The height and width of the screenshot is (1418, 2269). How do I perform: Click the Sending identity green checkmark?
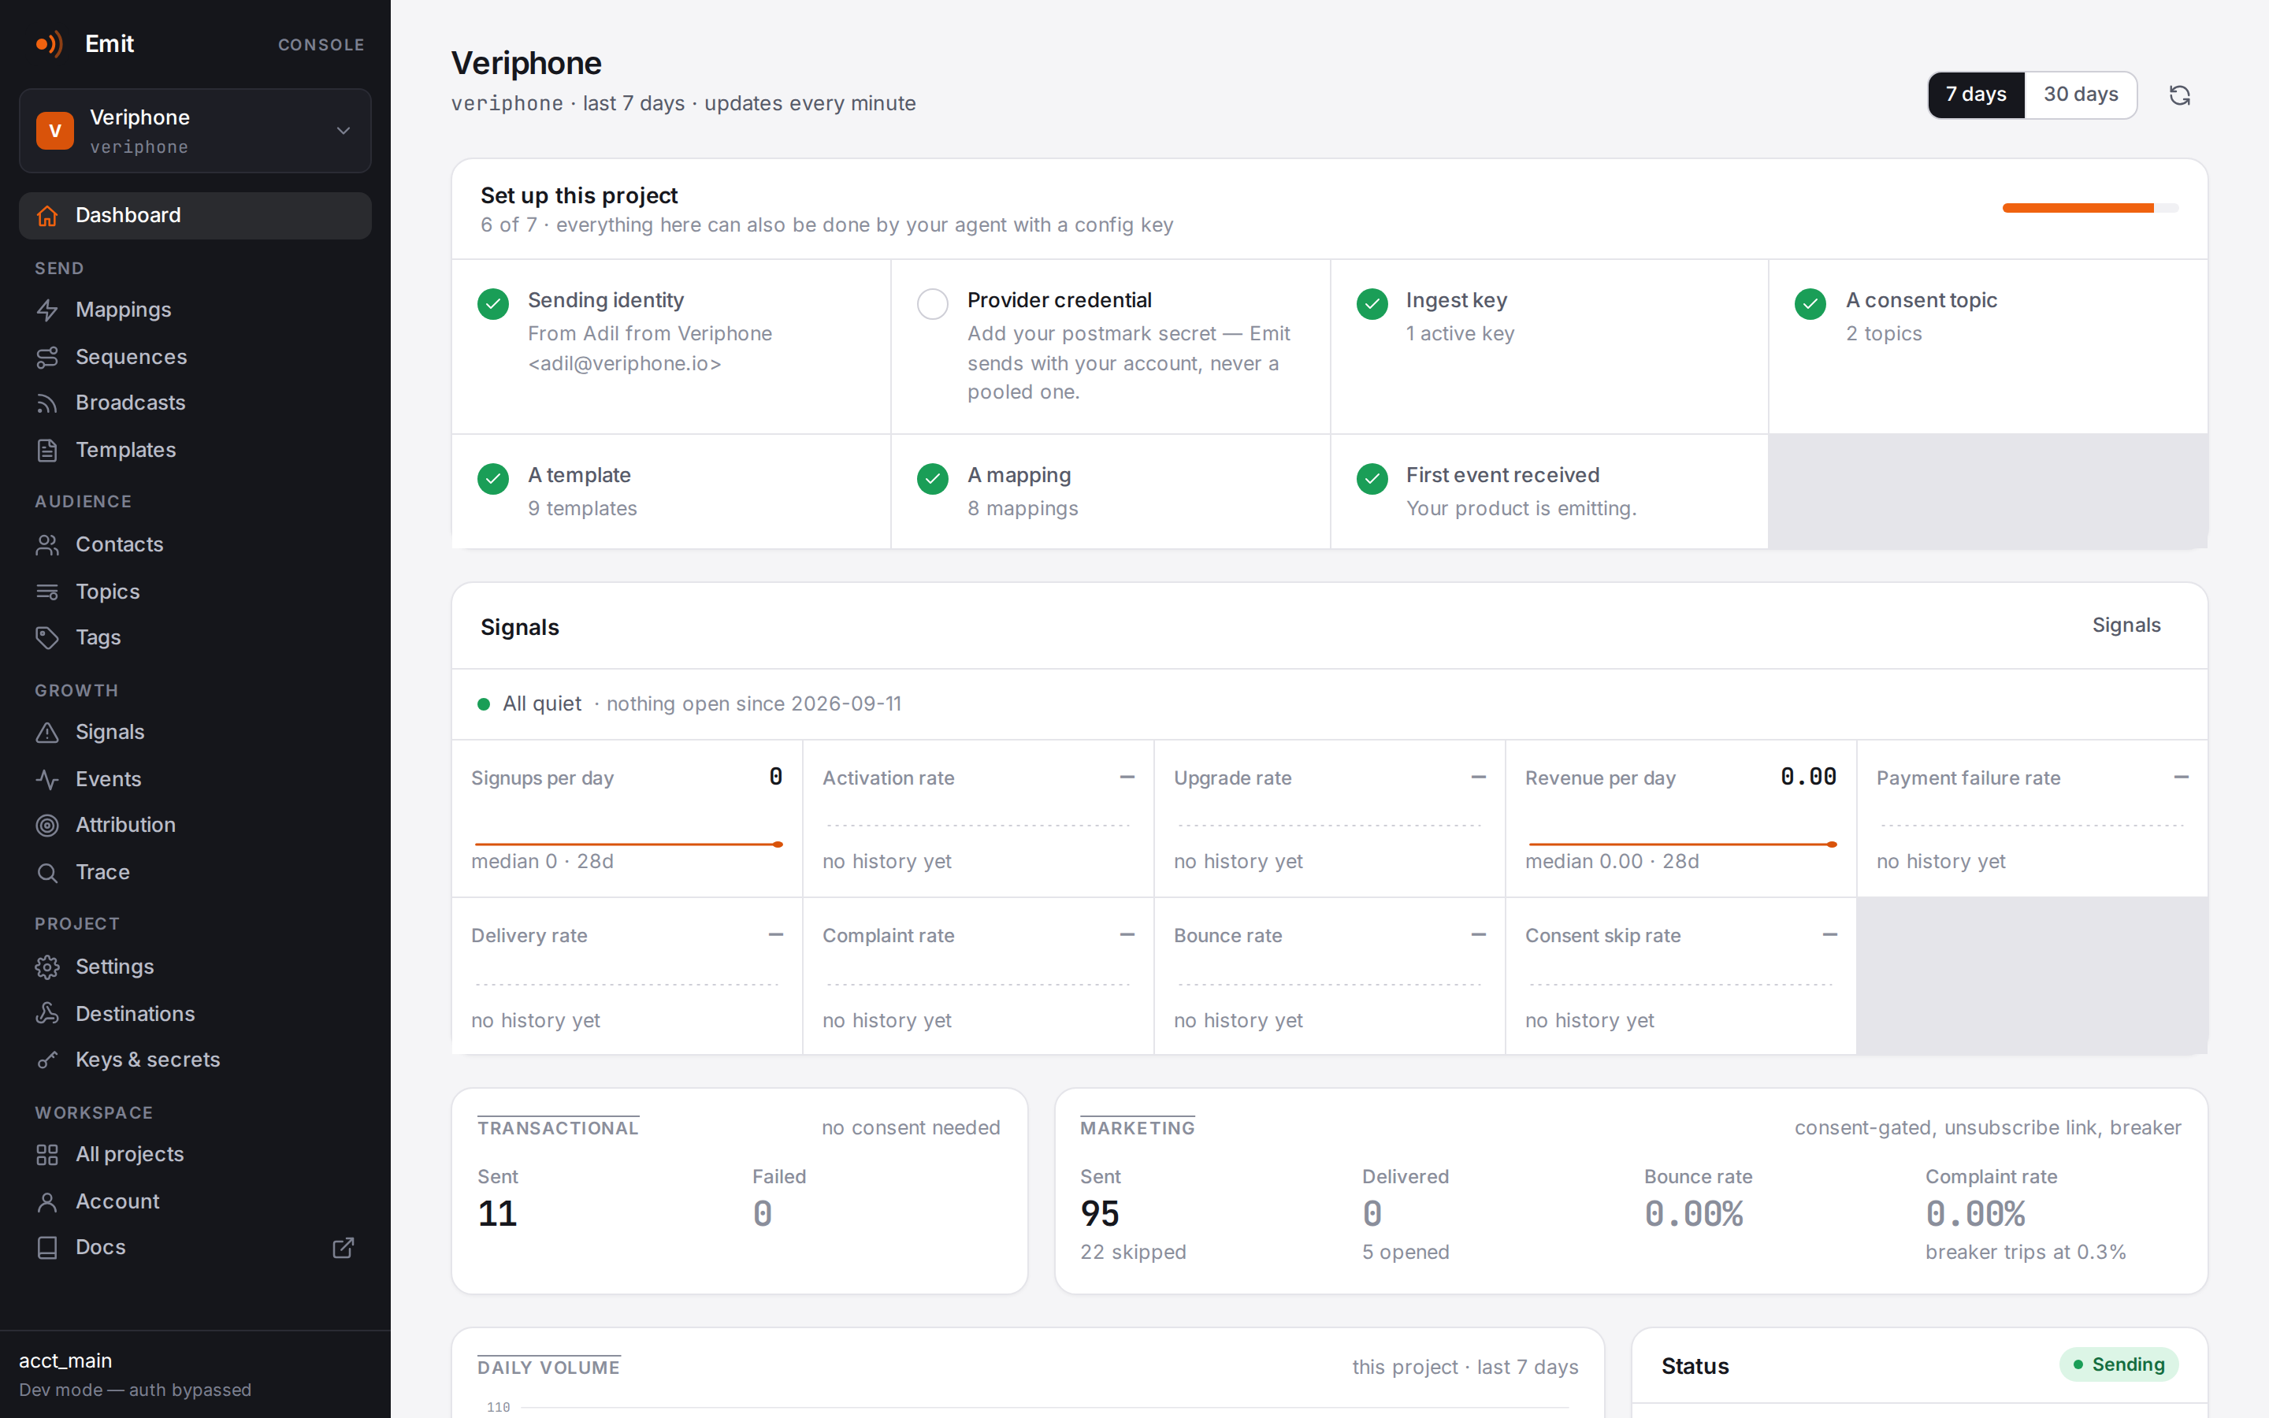[493, 304]
